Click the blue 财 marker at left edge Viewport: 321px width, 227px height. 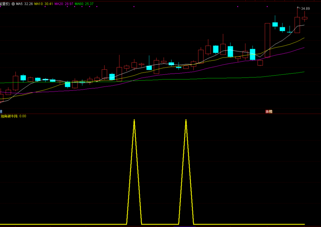[1, 111]
